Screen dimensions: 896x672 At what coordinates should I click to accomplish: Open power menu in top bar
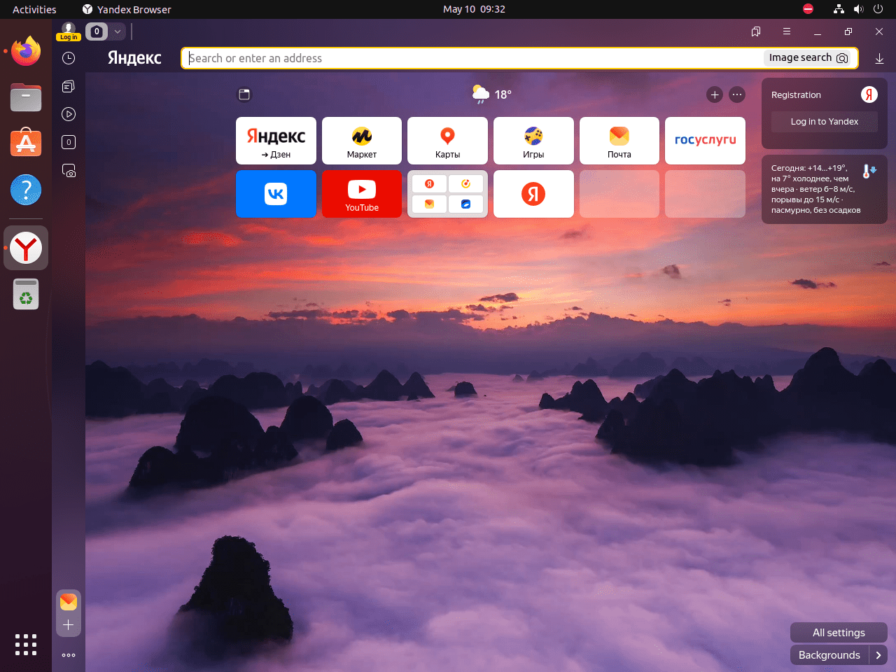[x=878, y=9]
